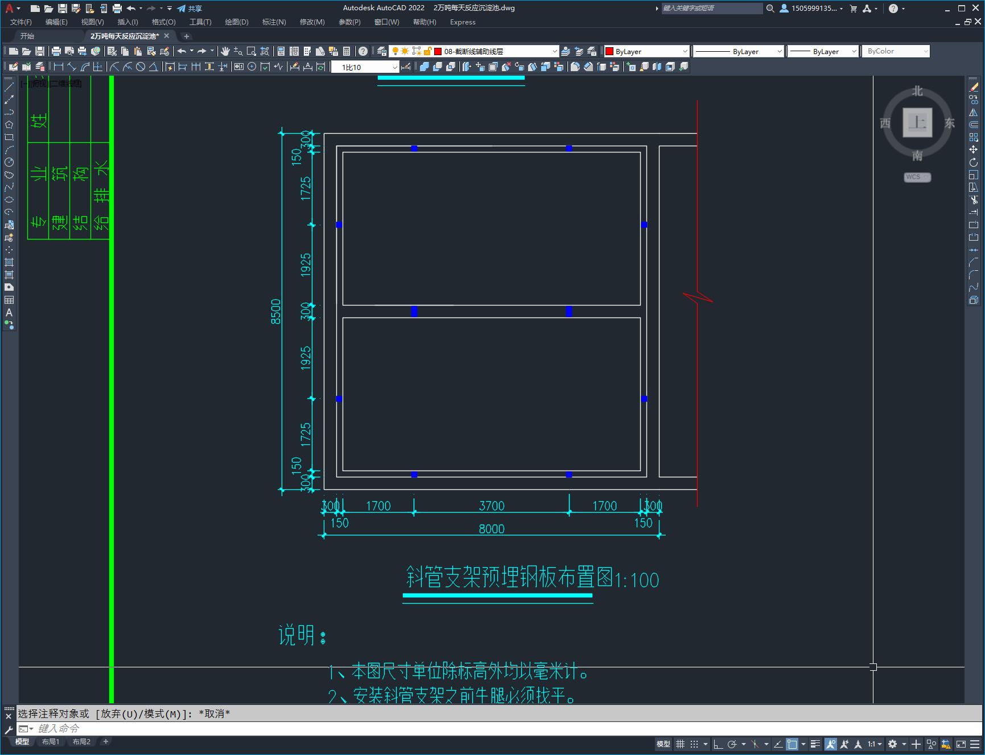Select the Circle draw tool
This screenshot has height=755, width=985.
click(9, 162)
